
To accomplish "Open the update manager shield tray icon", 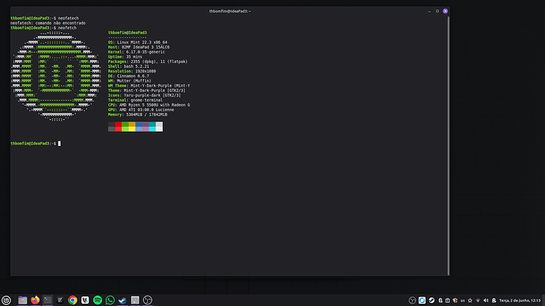I will click(x=455, y=300).
